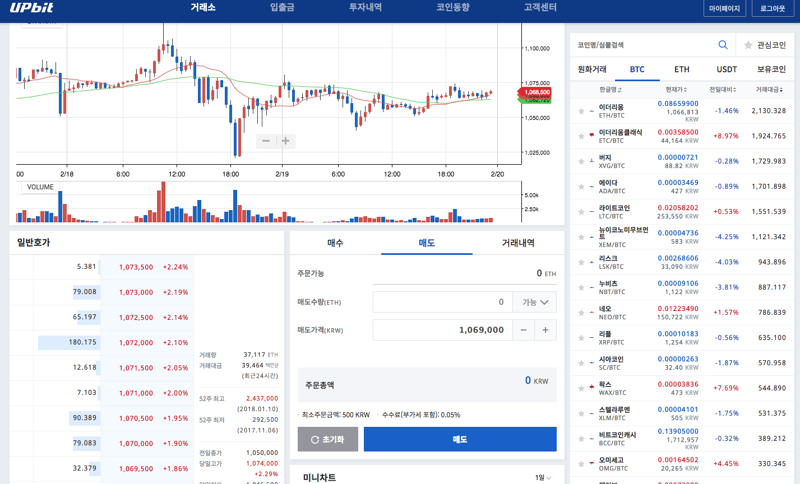Open the 고객센터 menu

[x=540, y=7]
